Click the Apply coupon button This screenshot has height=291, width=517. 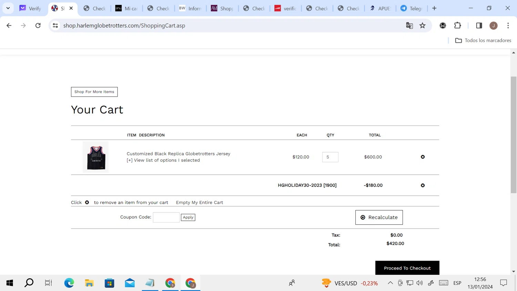tap(188, 217)
